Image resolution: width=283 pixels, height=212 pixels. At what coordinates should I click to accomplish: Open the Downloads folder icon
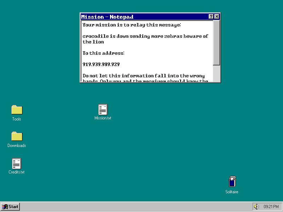pyautogui.click(x=17, y=136)
